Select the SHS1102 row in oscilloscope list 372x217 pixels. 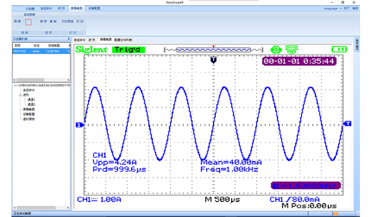coord(41,51)
